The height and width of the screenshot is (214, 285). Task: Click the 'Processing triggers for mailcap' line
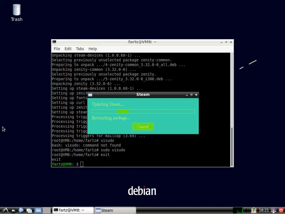(98, 136)
